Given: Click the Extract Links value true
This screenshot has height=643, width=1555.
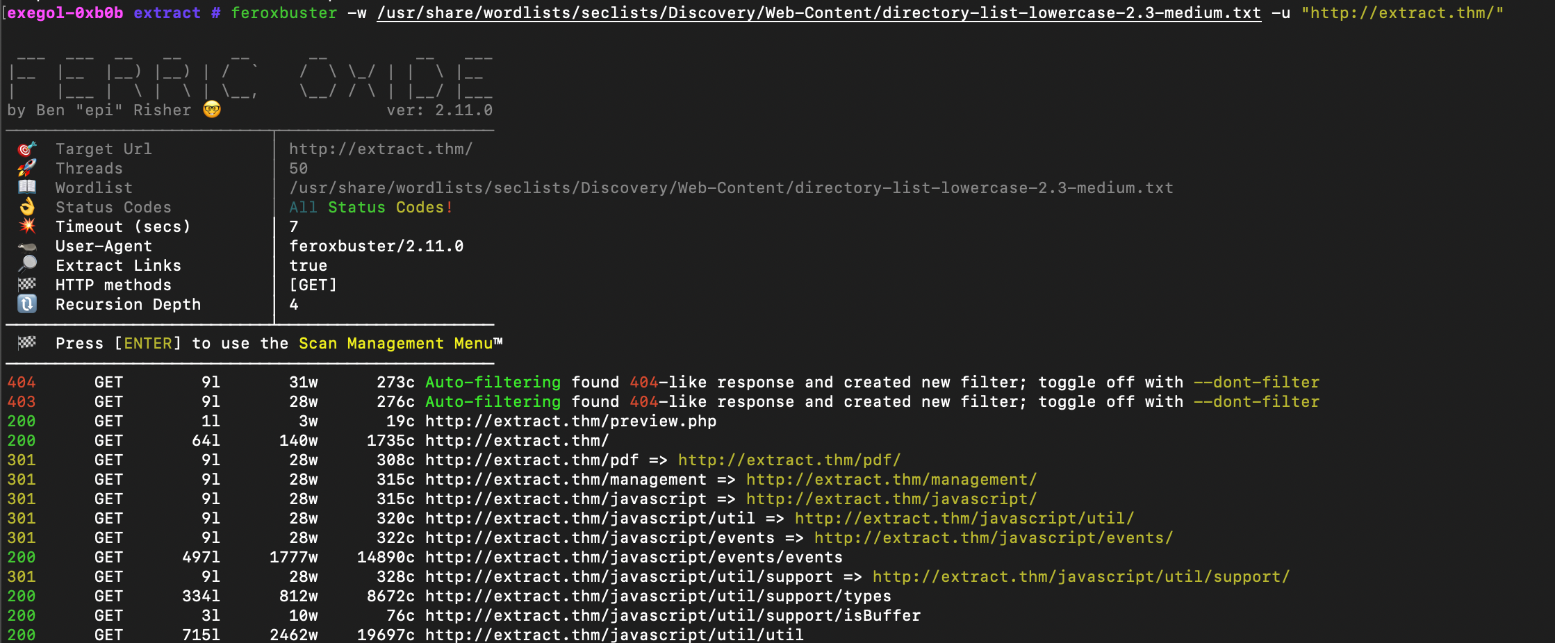Looking at the screenshot, I should (x=308, y=265).
